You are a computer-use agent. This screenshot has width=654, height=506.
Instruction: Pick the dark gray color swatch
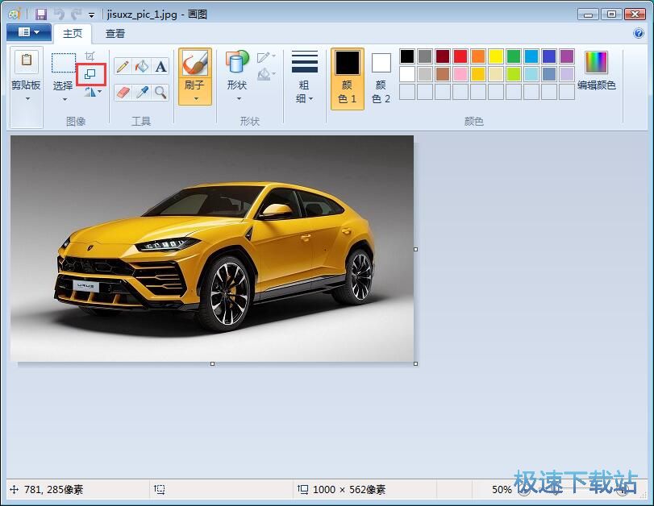425,56
